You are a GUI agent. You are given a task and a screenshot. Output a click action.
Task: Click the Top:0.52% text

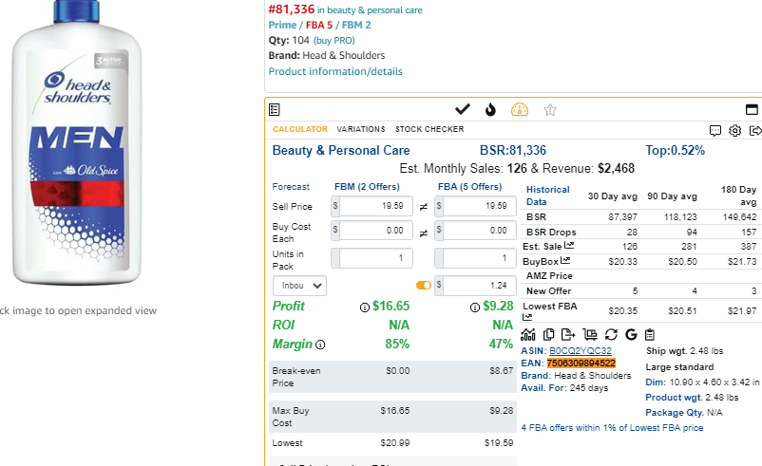[x=675, y=151]
